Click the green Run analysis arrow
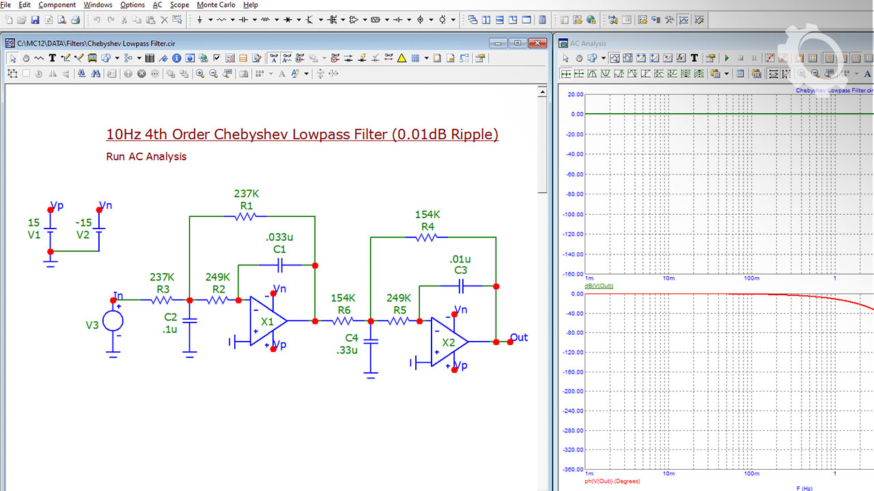874x491 pixels. pyautogui.click(x=727, y=59)
